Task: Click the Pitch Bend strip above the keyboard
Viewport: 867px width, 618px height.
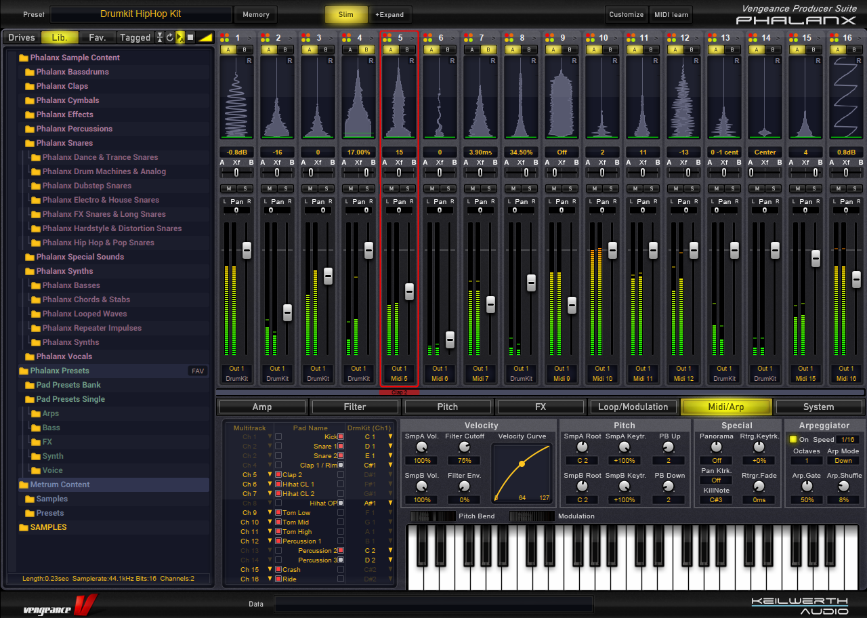Action: [x=433, y=516]
